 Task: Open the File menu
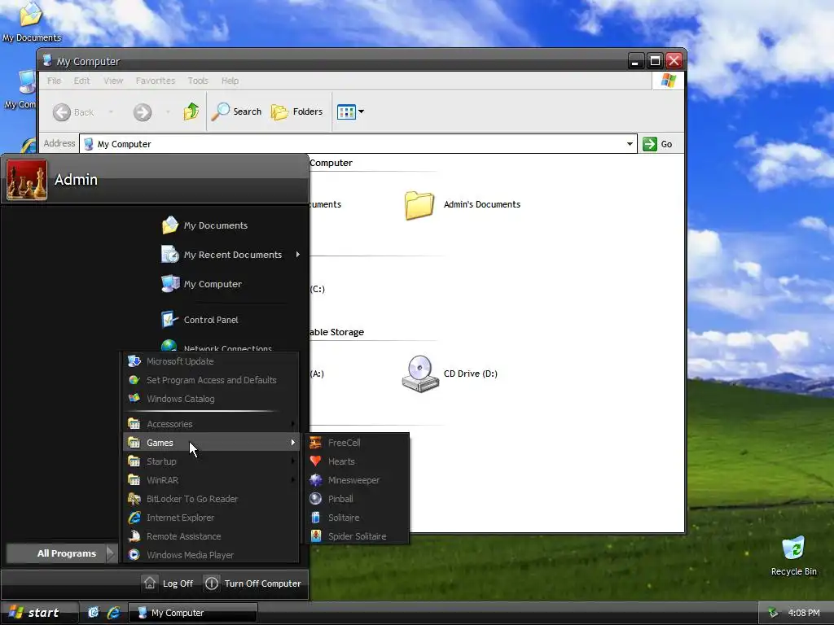(x=55, y=81)
